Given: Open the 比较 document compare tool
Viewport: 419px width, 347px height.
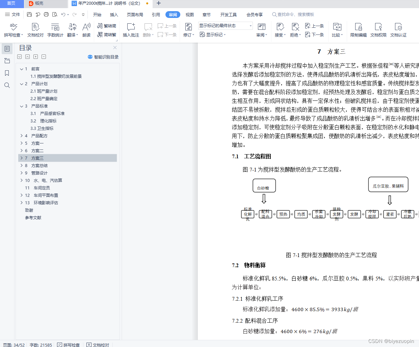Looking at the screenshot, I should (x=337, y=30).
